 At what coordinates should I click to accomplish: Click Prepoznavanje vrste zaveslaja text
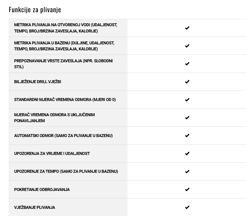pos(63,64)
